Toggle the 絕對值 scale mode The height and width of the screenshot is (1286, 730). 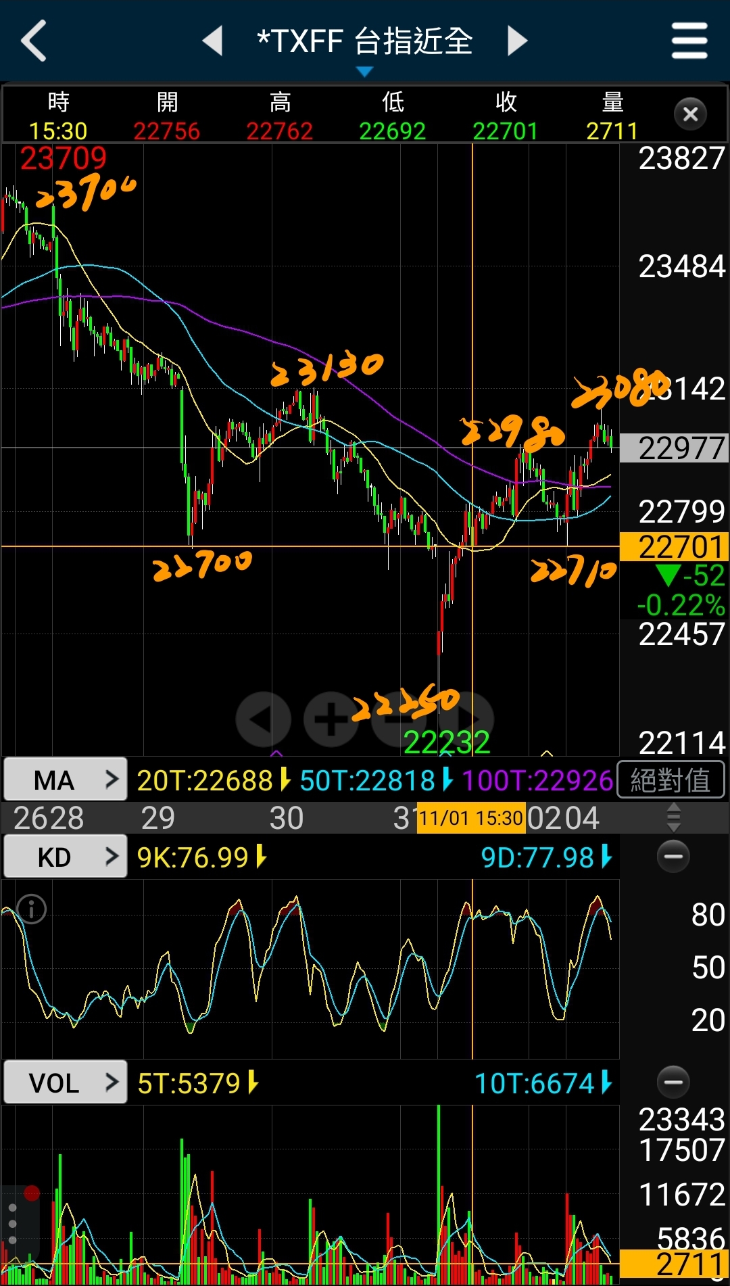pos(671,780)
